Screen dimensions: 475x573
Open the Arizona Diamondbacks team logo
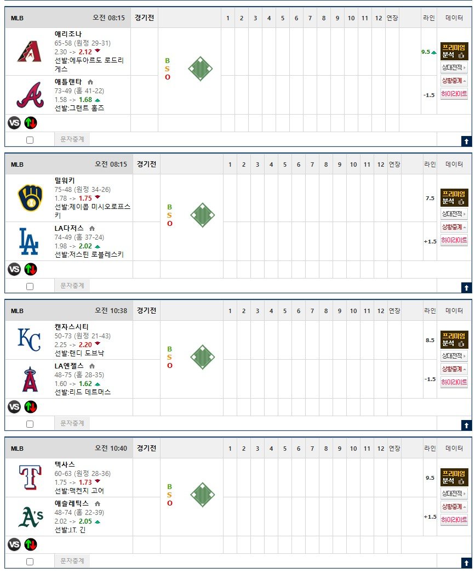coord(30,52)
